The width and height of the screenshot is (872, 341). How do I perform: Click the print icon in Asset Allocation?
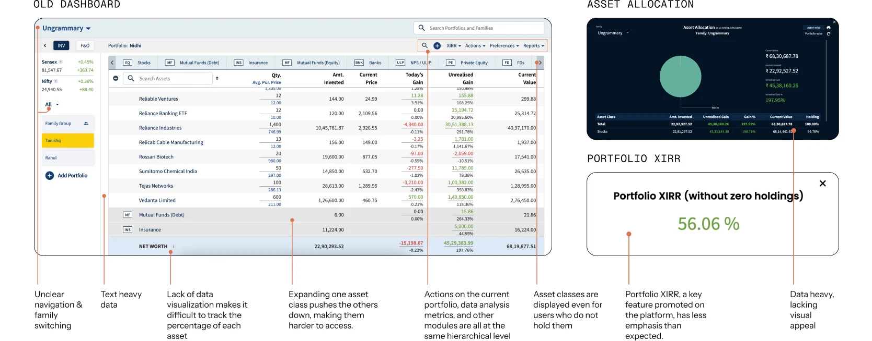(x=829, y=28)
